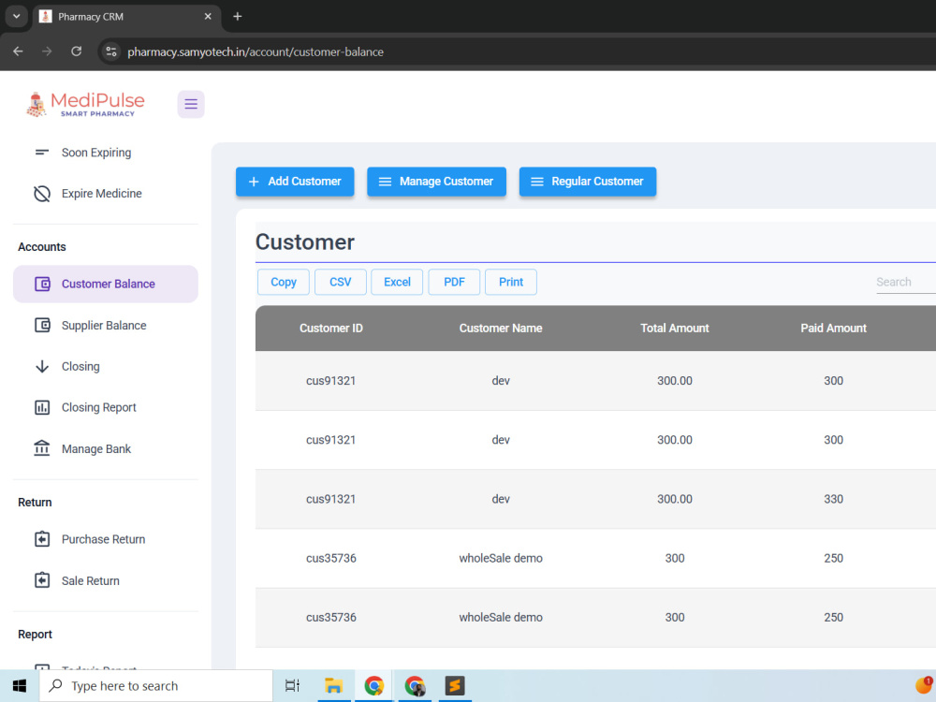936x702 pixels.
Task: Click the Chrome taskbar icon with profile picture
Action: (415, 686)
